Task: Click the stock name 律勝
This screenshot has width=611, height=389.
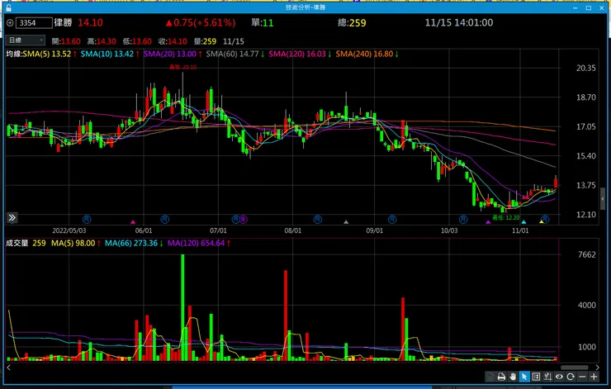Action: point(63,22)
